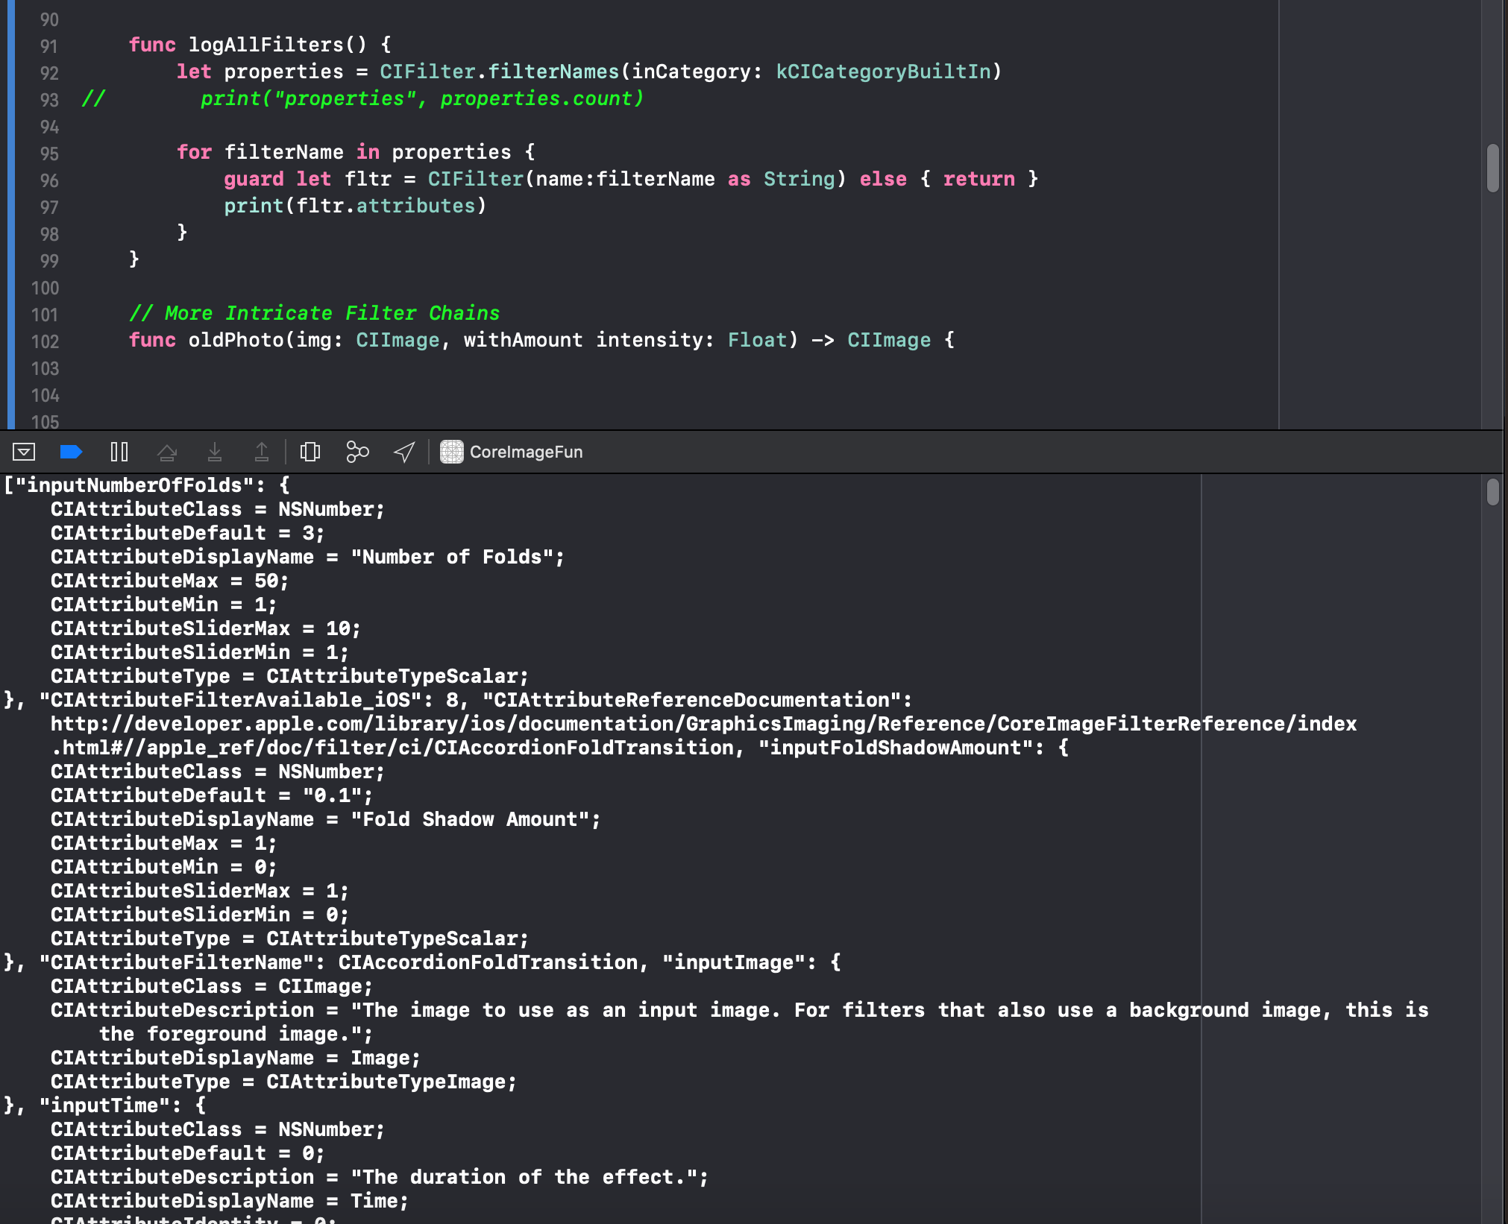This screenshot has height=1224, width=1508.
Task: Pause program execution
Action: tap(119, 452)
